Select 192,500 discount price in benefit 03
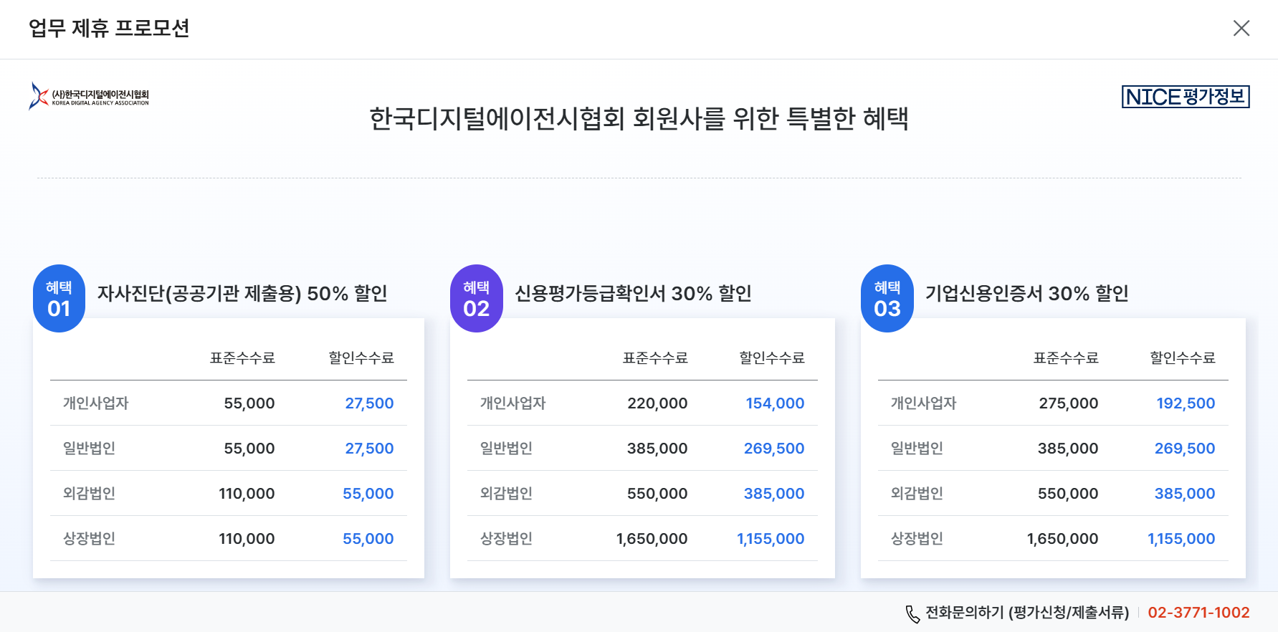 (x=1186, y=403)
